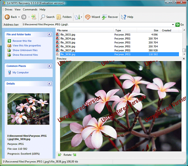
Task: Collapse the Common Places panel
Action: pos(49,66)
